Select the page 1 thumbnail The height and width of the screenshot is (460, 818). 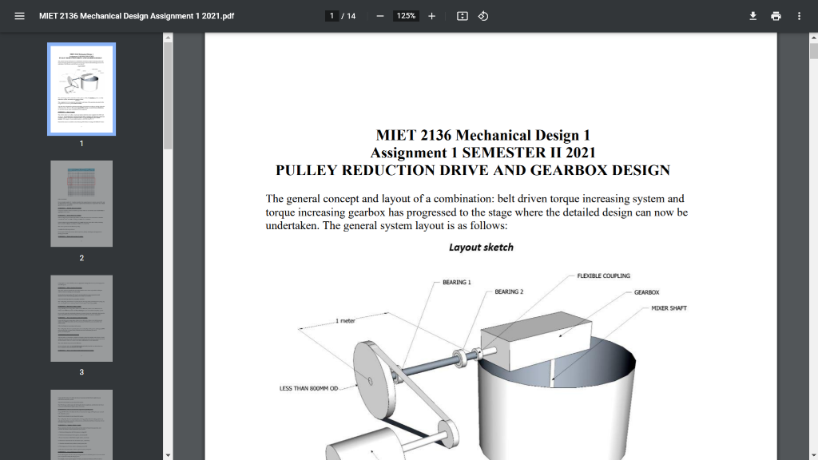(81, 88)
